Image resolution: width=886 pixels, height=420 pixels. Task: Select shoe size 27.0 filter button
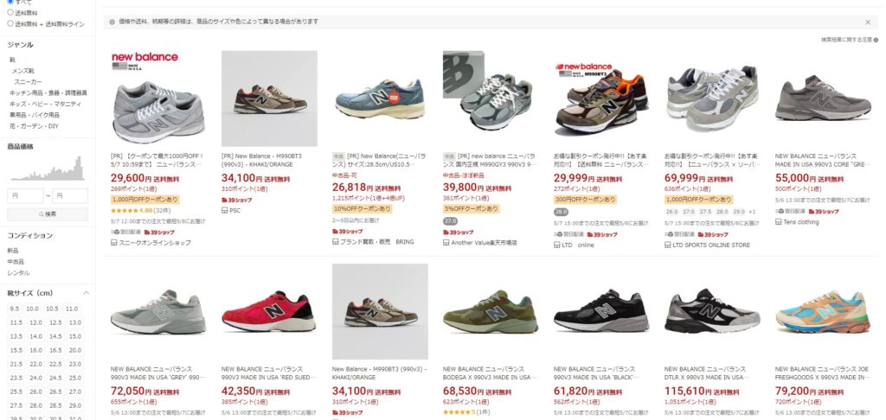coord(74,391)
